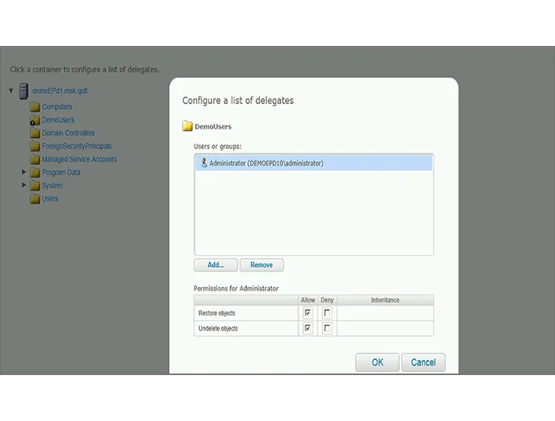The width and height of the screenshot is (555, 421).
Task: Click the Domain Controllers folder icon
Action: 35,133
